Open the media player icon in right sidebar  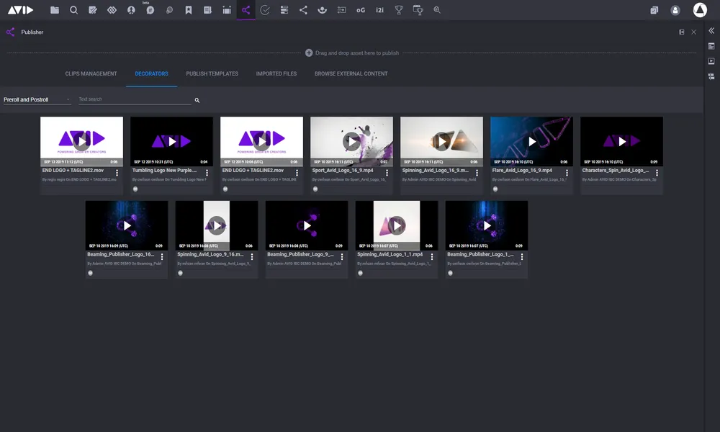[x=711, y=60]
